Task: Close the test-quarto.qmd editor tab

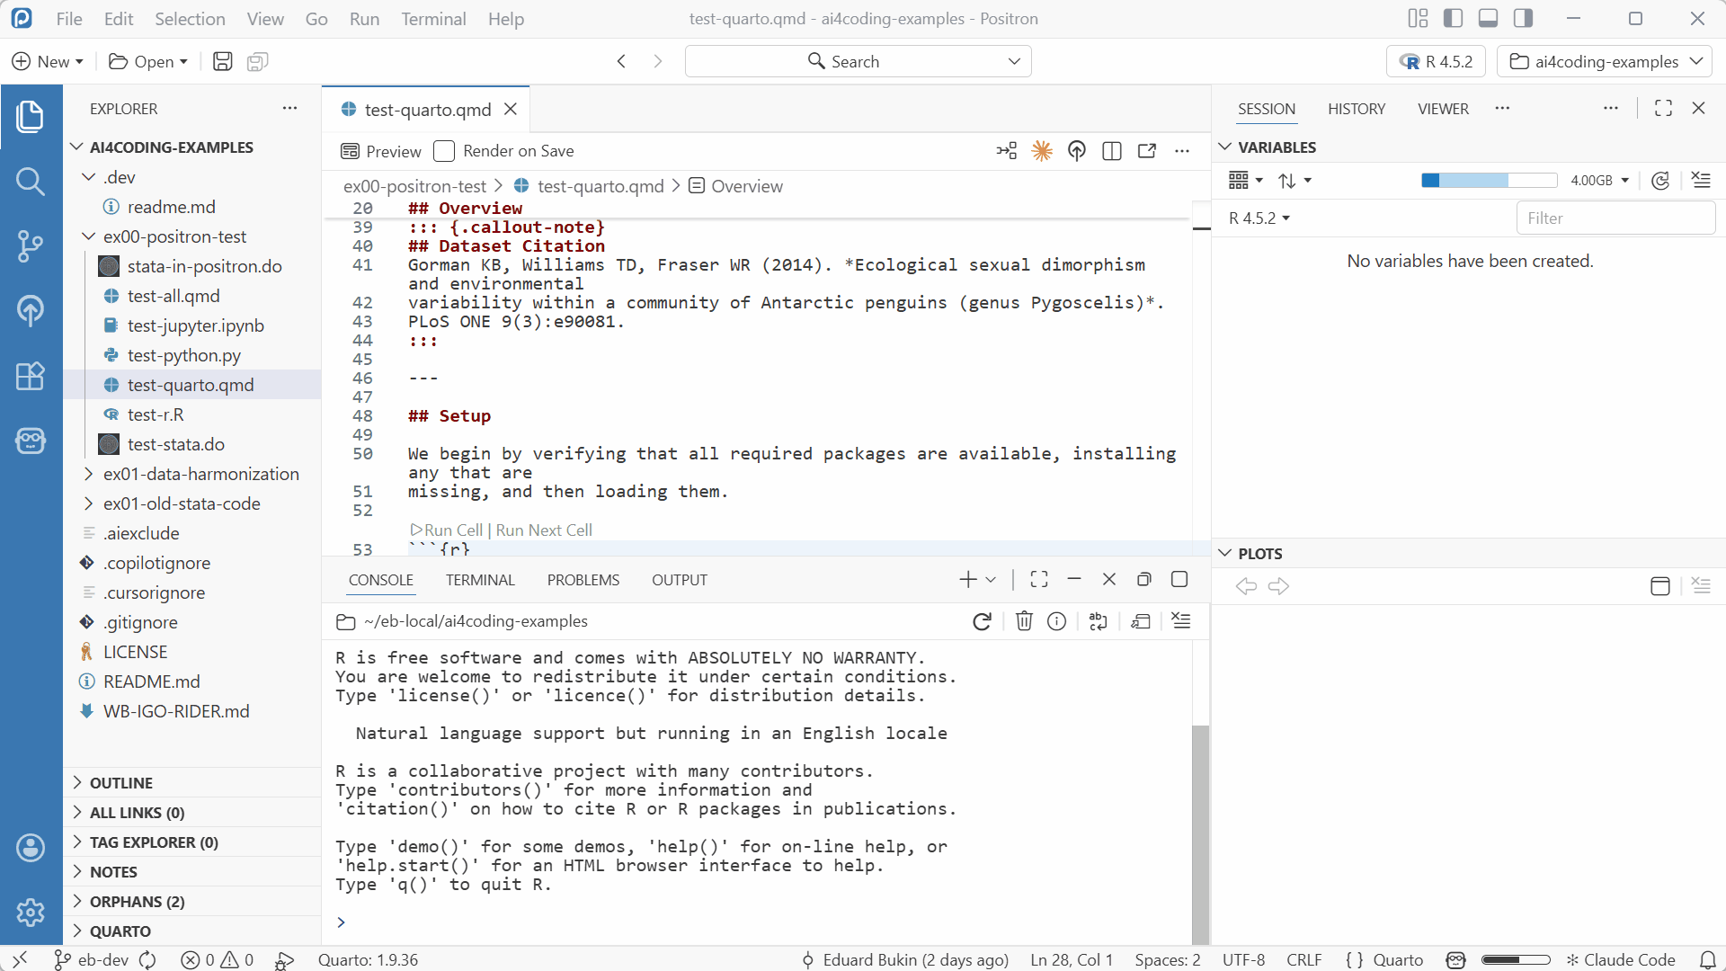Action: tap(511, 109)
